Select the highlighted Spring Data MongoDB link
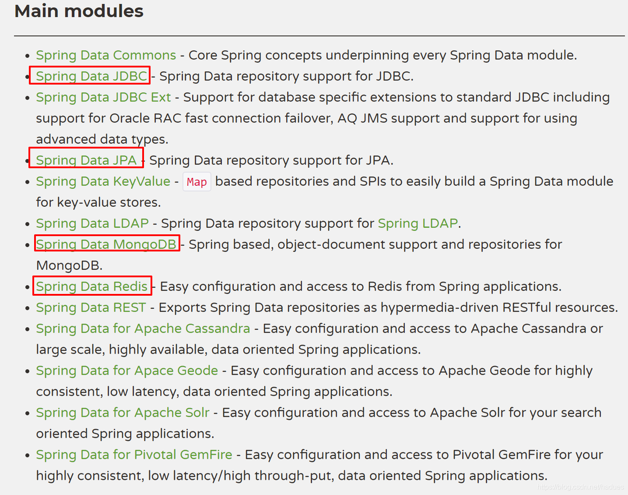 pyautogui.click(x=106, y=244)
